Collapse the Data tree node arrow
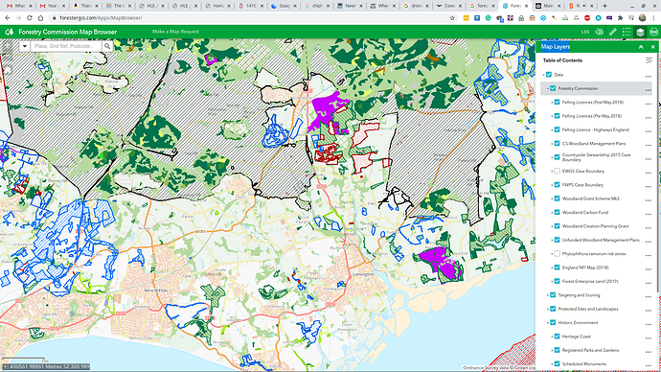Image resolution: width=661 pixels, height=372 pixels. (x=544, y=75)
